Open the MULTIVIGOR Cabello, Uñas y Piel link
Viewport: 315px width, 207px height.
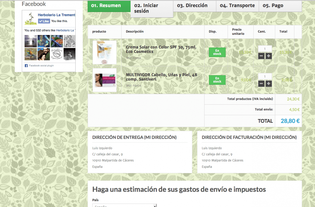[161, 77]
